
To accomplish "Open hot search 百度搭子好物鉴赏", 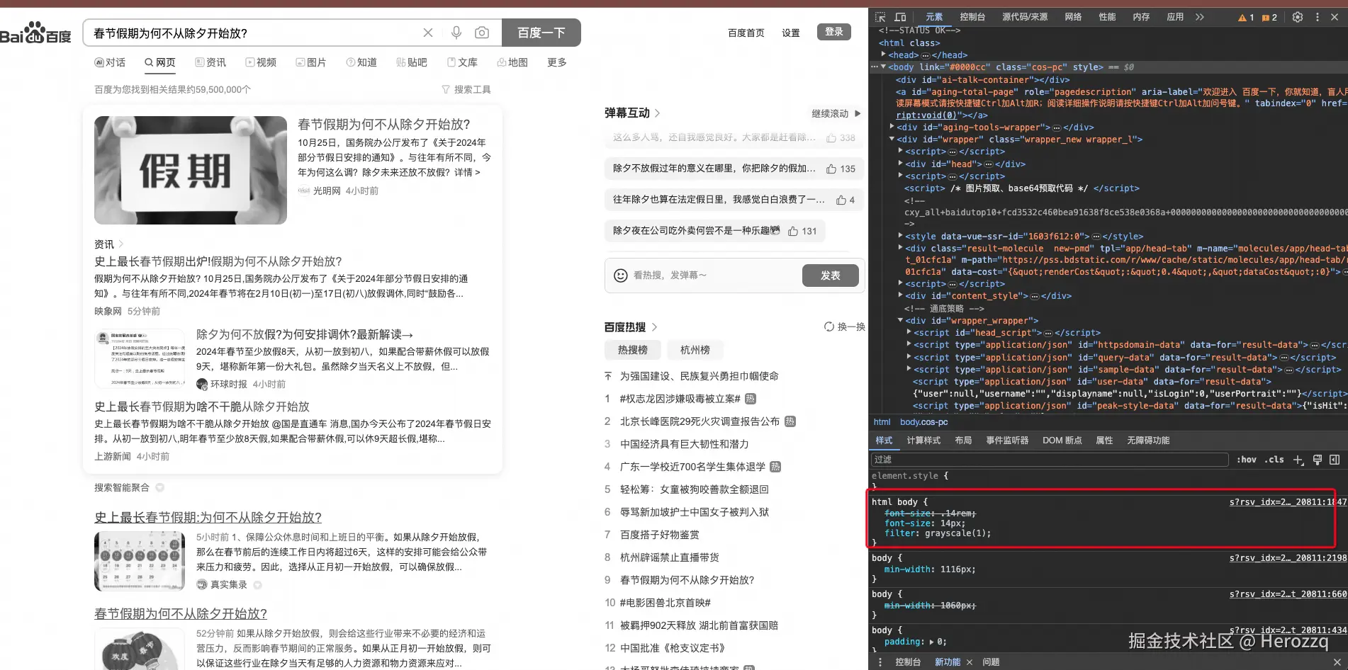I will (660, 535).
